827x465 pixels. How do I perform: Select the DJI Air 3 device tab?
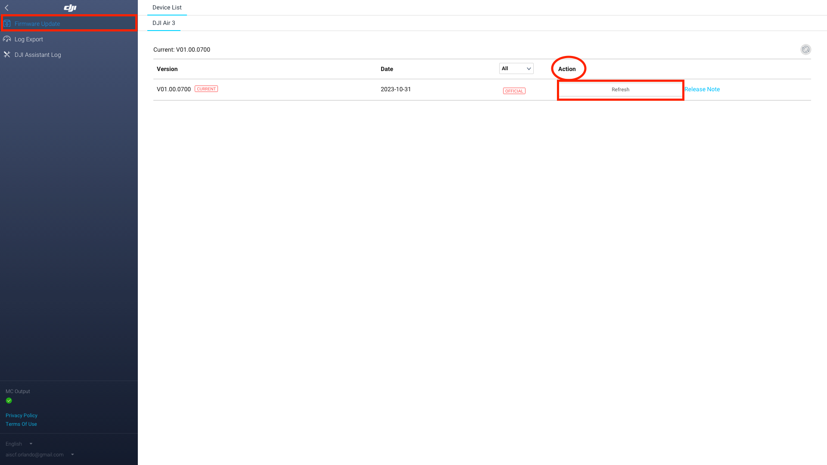(x=164, y=23)
